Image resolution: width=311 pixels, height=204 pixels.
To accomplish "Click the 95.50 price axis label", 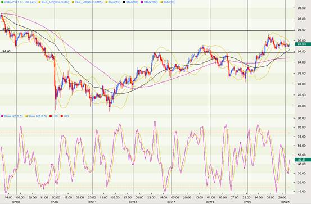I will point(301,30).
